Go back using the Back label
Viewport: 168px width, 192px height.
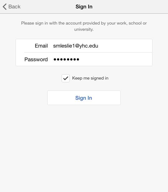click(x=14, y=7)
